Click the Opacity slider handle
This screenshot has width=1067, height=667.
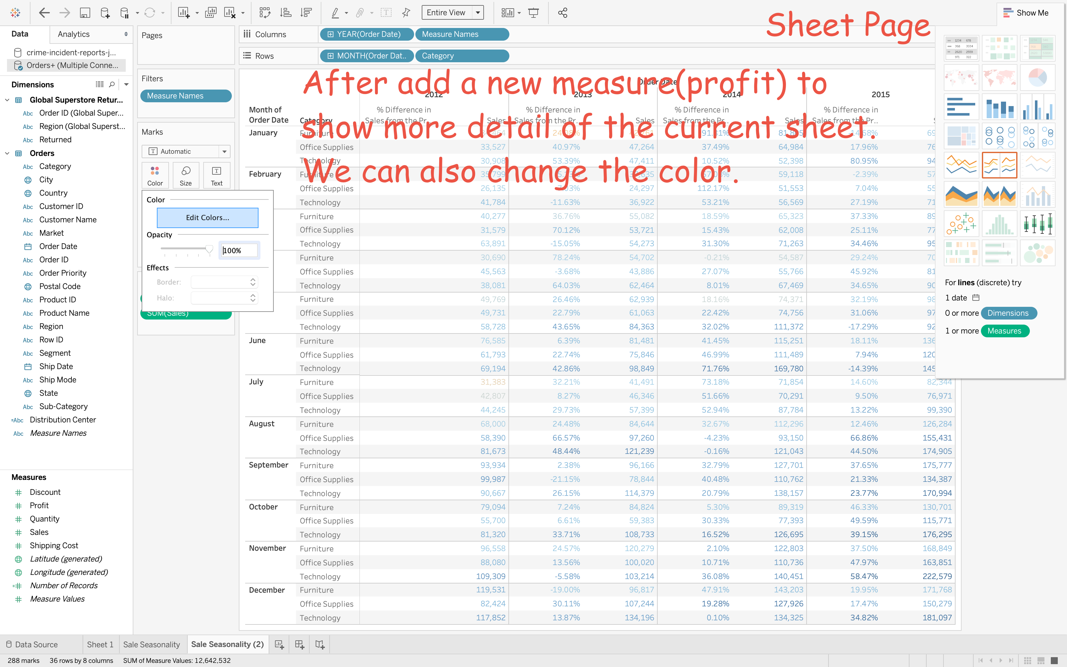pyautogui.click(x=209, y=249)
